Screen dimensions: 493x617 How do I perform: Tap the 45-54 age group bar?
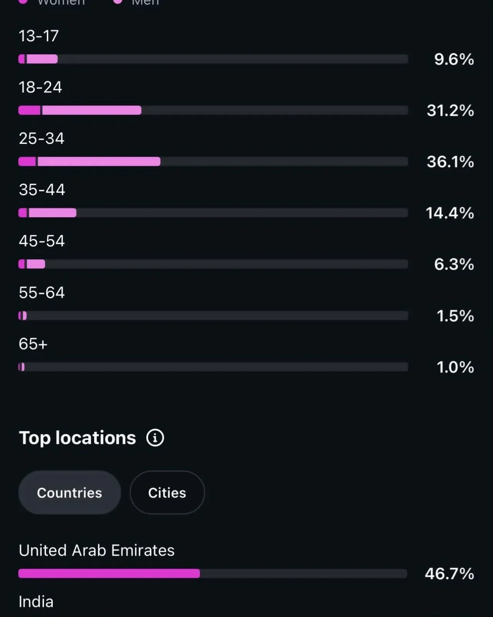pyautogui.click(x=213, y=264)
